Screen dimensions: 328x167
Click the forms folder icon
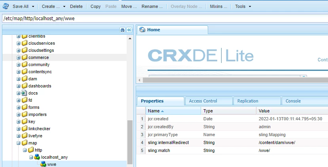[x=25, y=107]
